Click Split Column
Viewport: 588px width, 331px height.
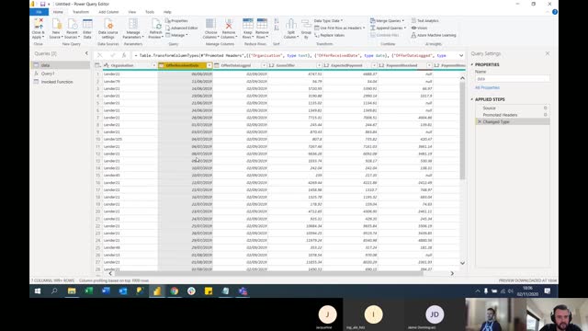[291, 29]
